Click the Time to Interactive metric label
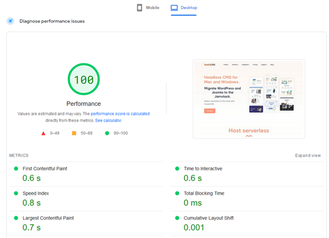Image resolution: width=329 pixels, height=238 pixels. (x=203, y=168)
